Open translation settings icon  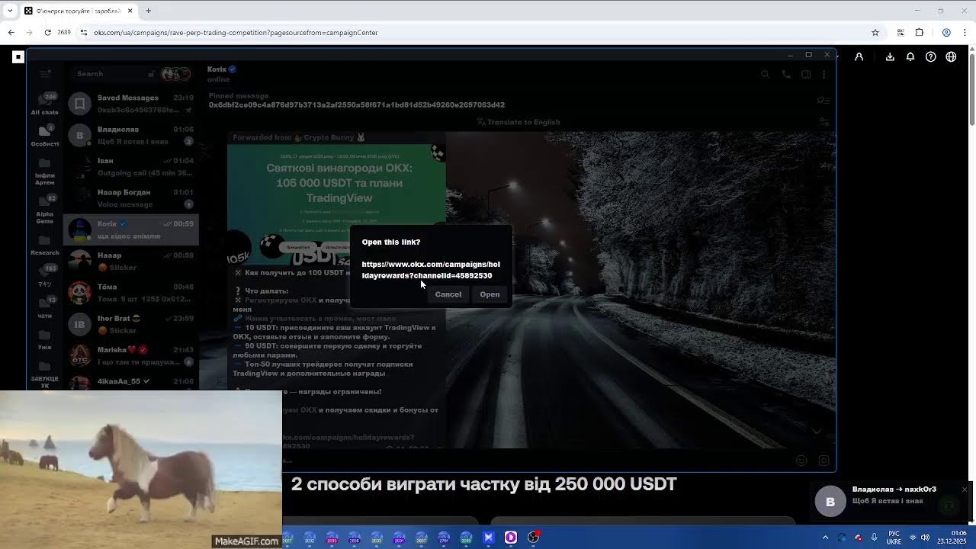pos(823,122)
